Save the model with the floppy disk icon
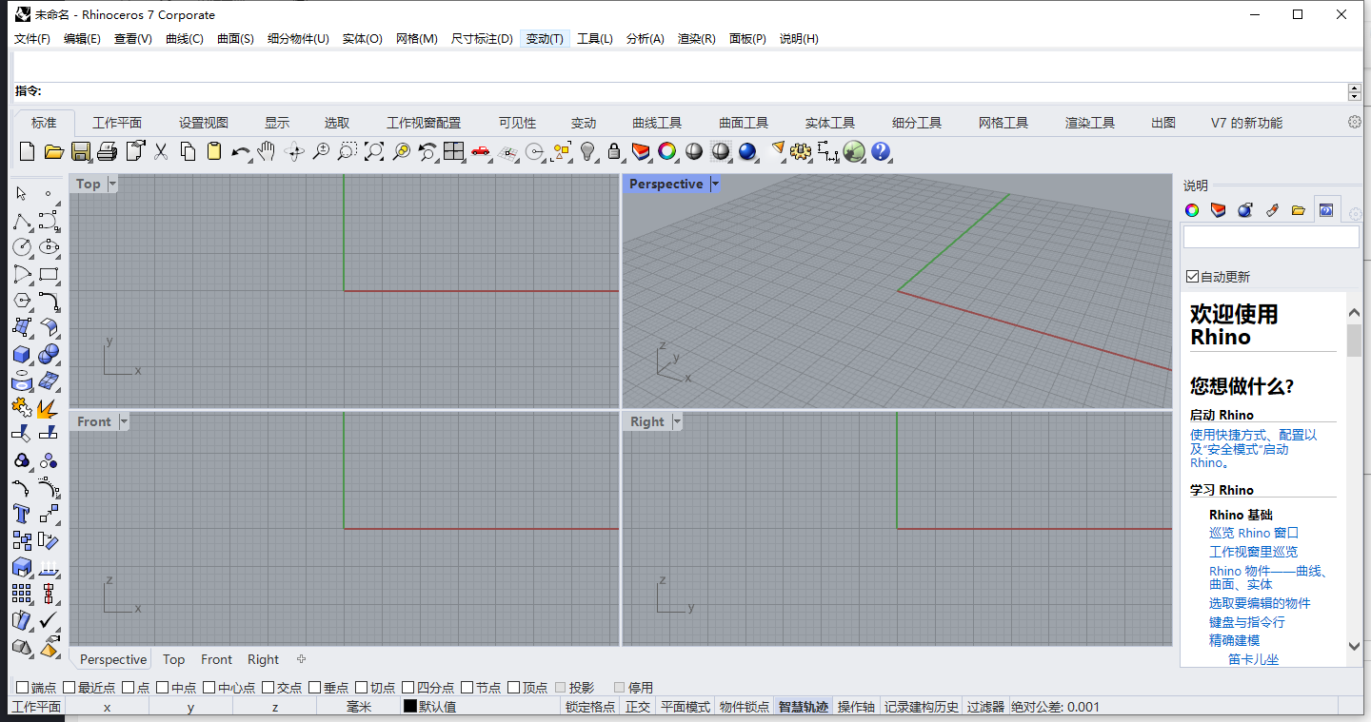 [x=81, y=151]
